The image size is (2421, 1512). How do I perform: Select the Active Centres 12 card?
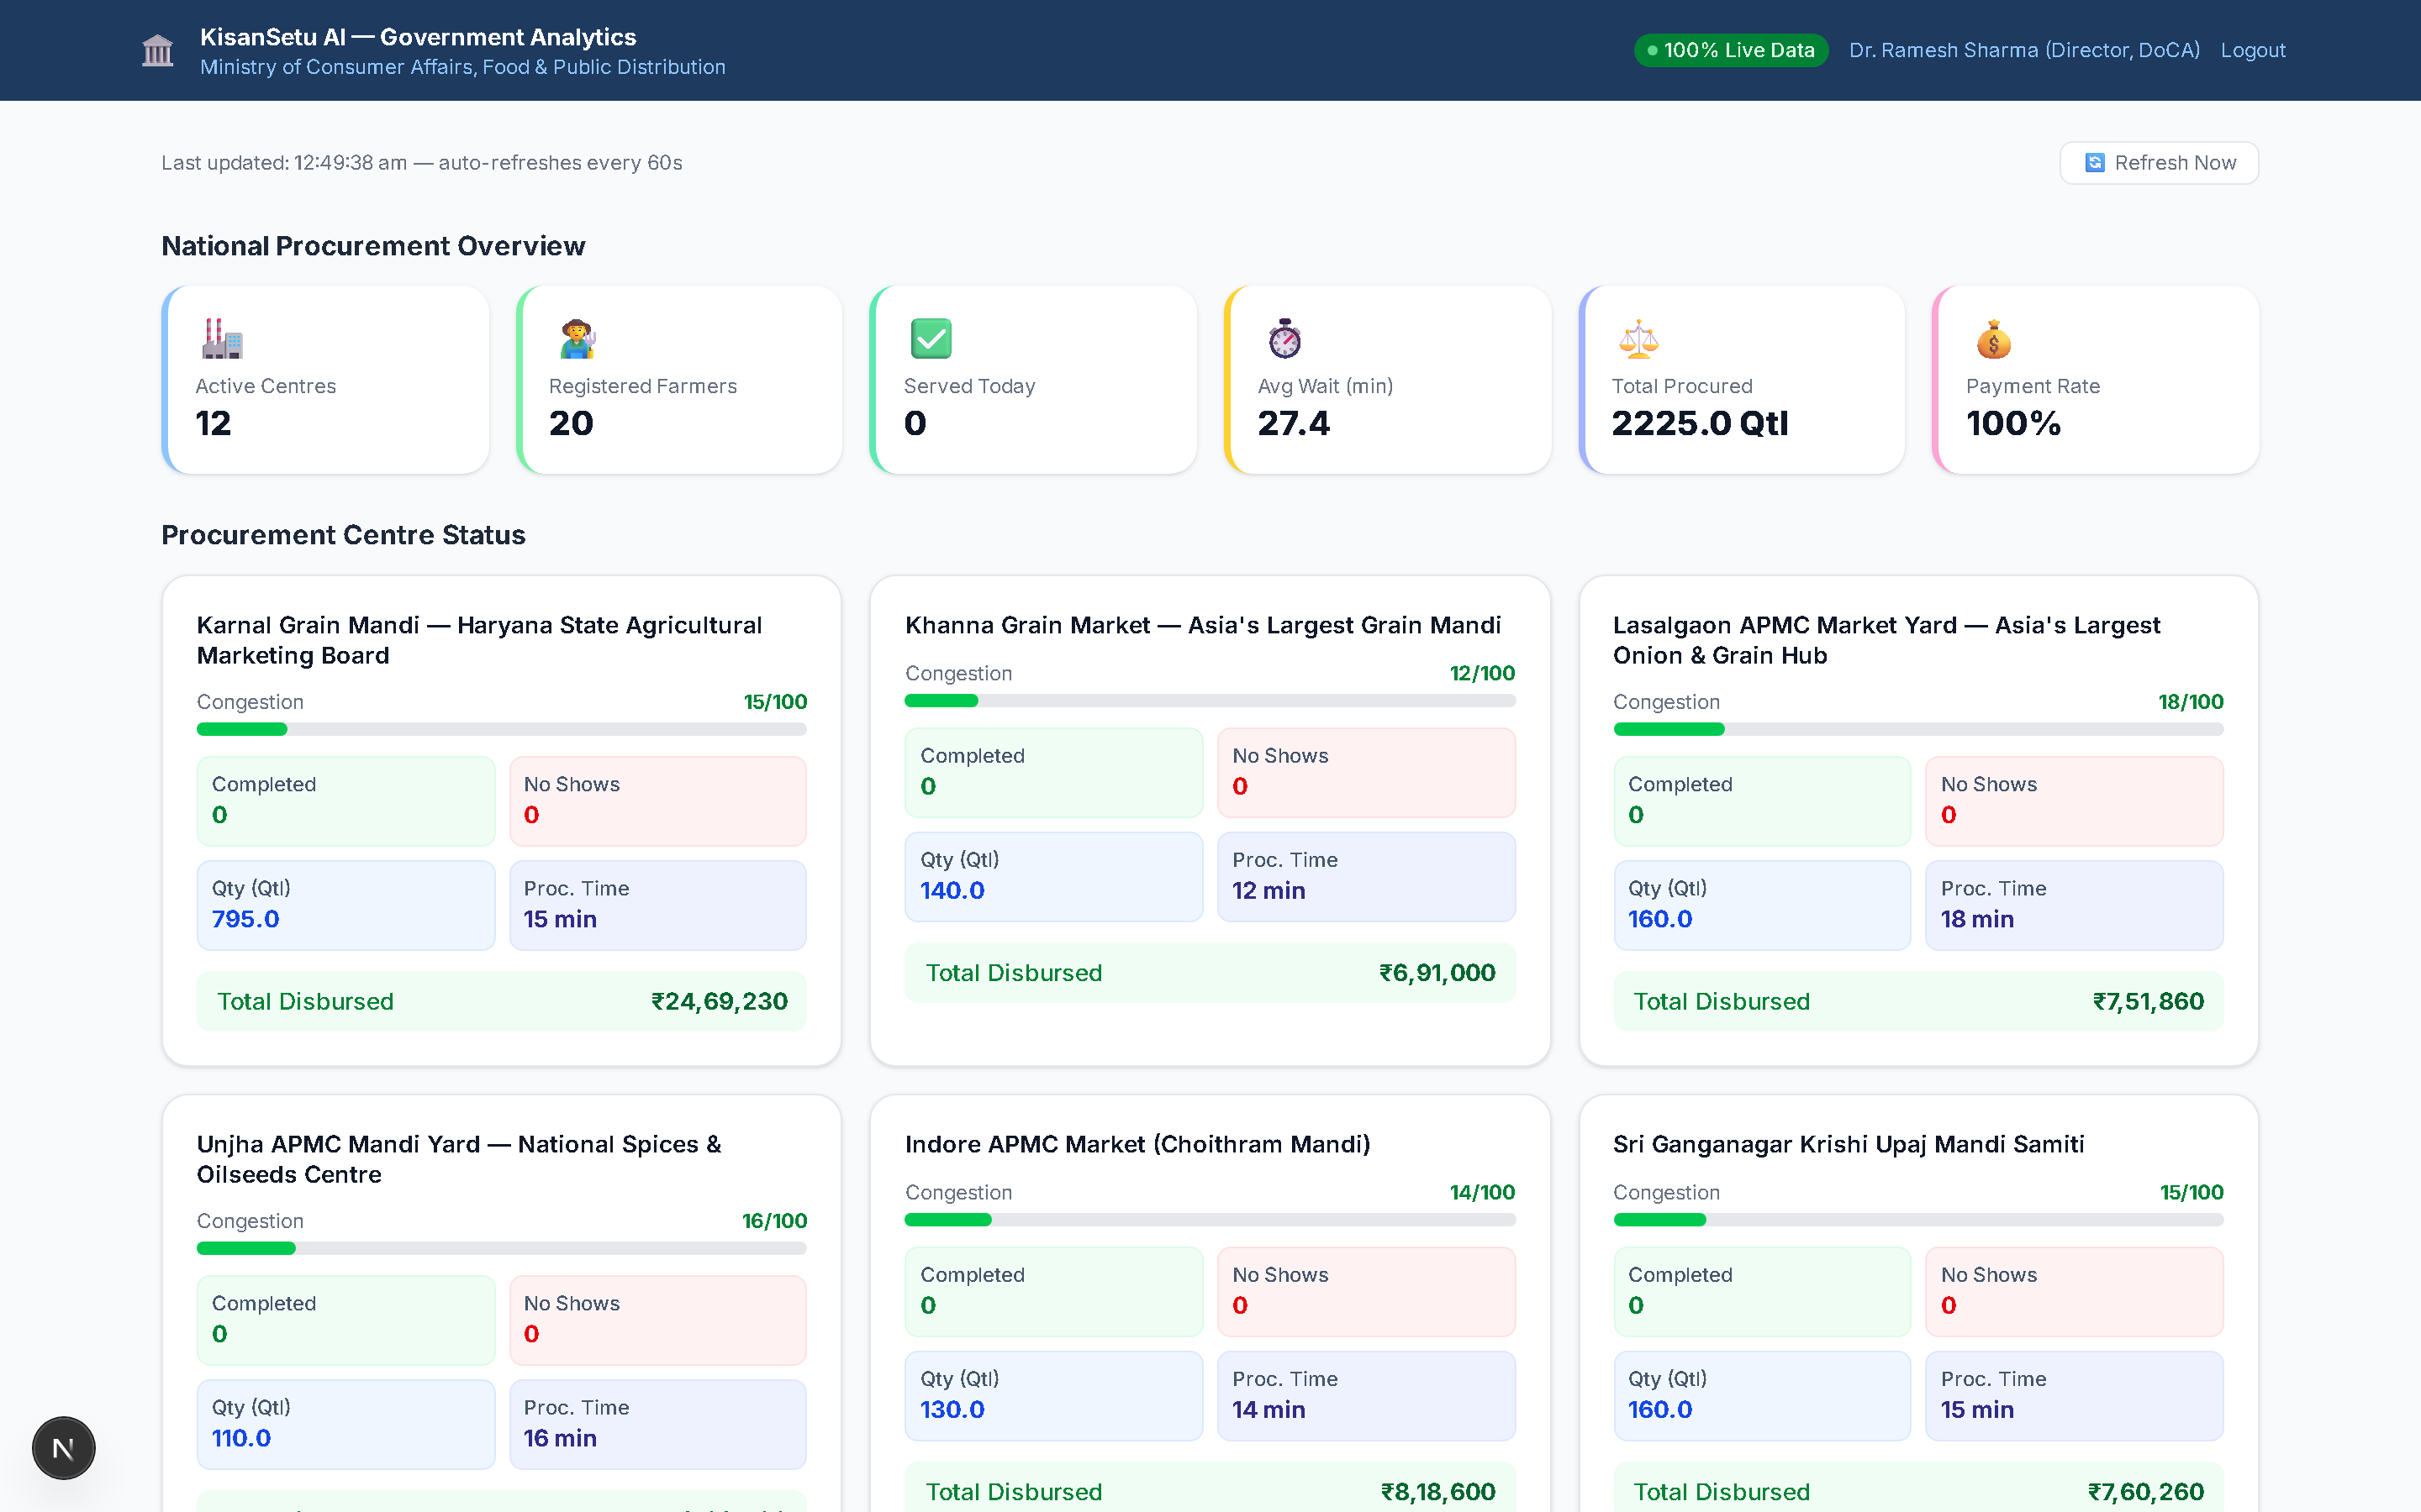[325, 380]
